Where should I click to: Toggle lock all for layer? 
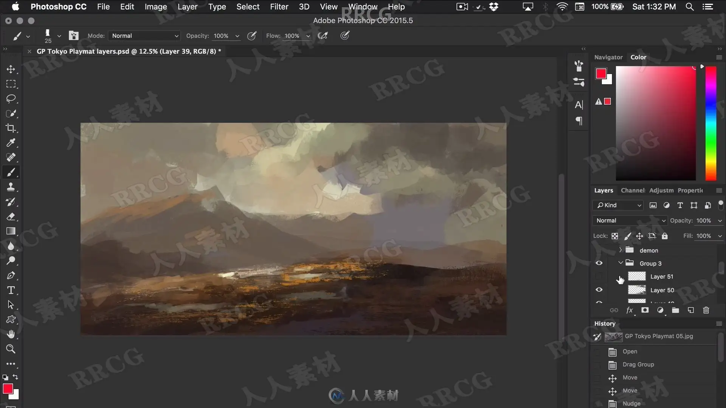[665, 236]
